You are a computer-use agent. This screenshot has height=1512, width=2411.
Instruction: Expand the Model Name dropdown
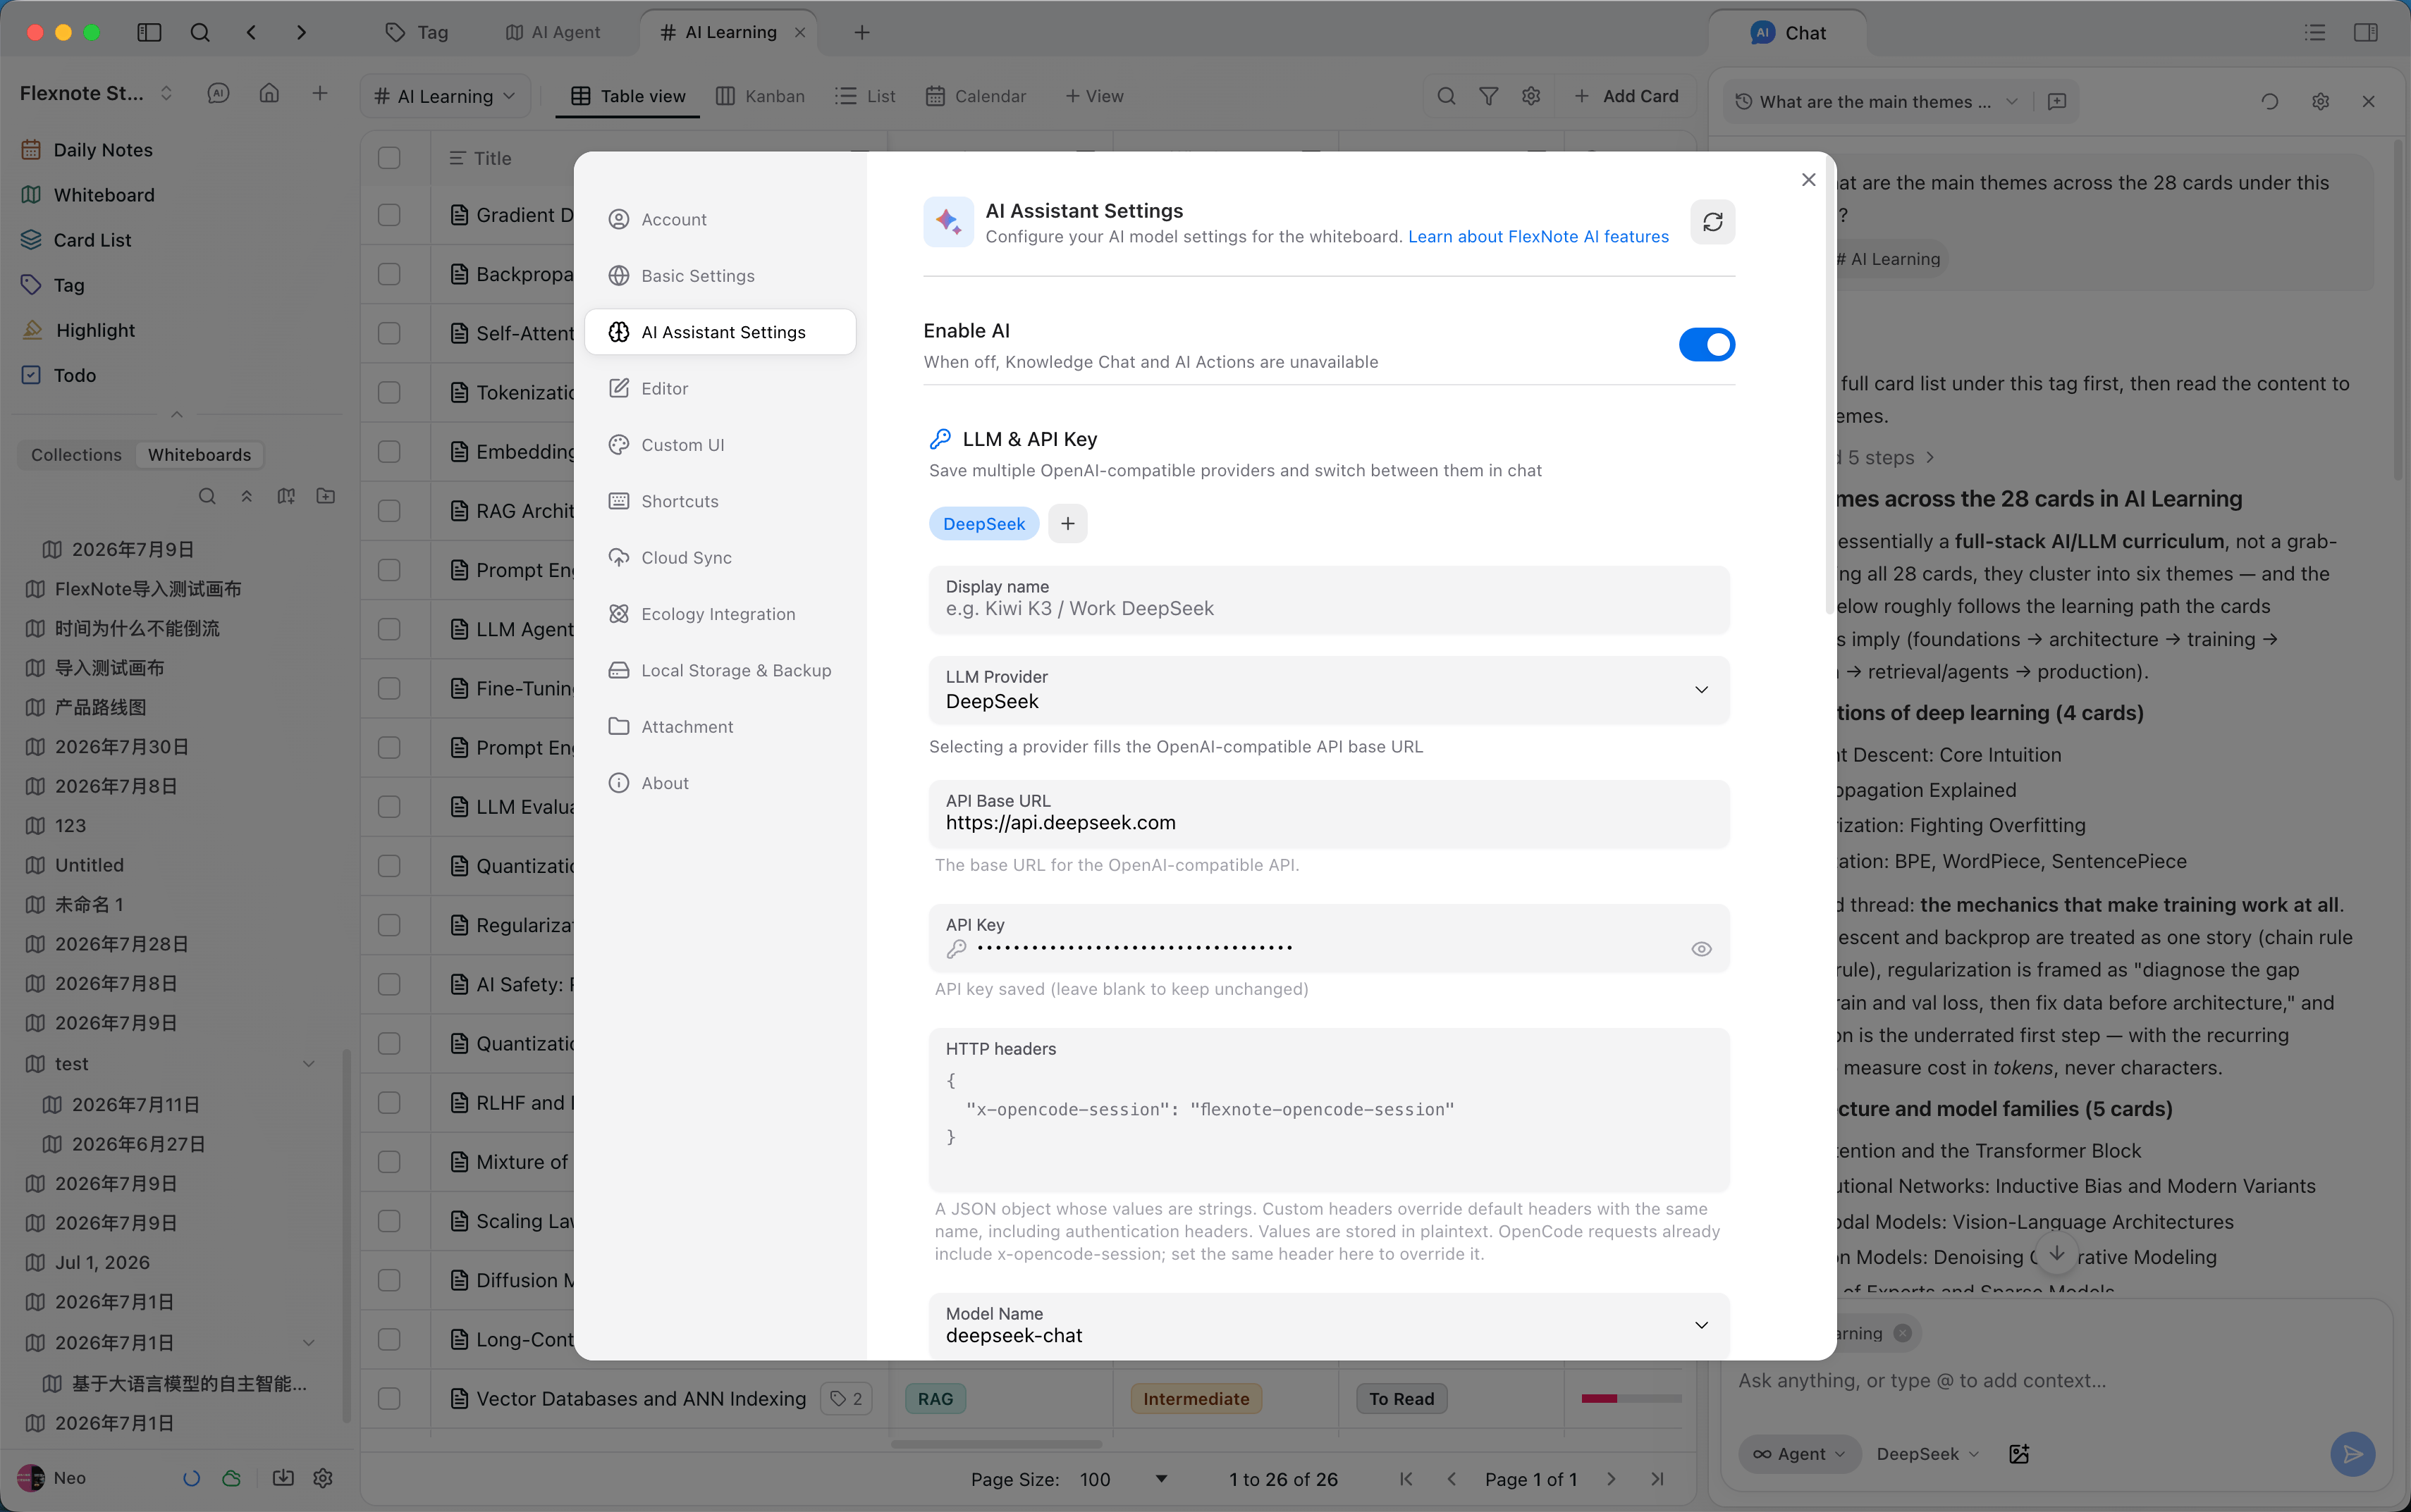[1329, 1325]
